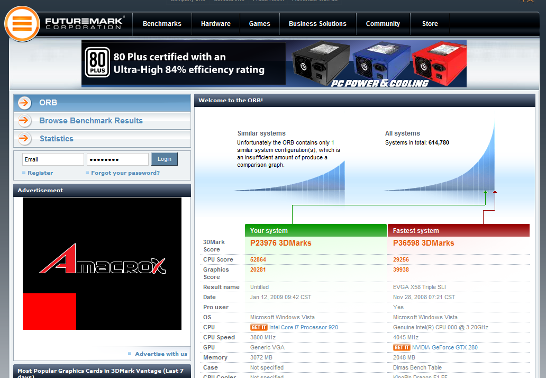546x378 pixels.
Task: Click the P23976 3DMarks score
Action: [x=280, y=243]
